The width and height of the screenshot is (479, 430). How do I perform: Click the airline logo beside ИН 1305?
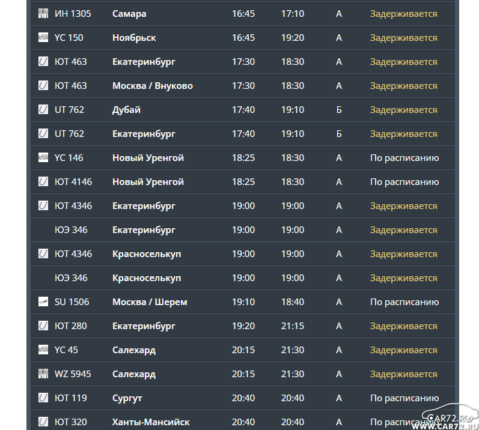(43, 13)
